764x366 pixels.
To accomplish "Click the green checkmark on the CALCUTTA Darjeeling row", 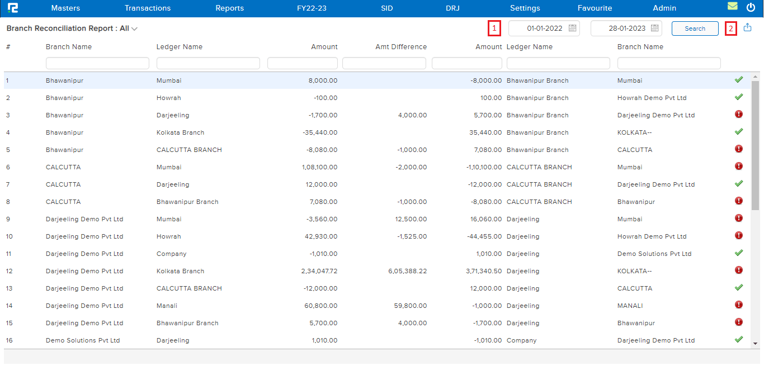I will point(739,183).
